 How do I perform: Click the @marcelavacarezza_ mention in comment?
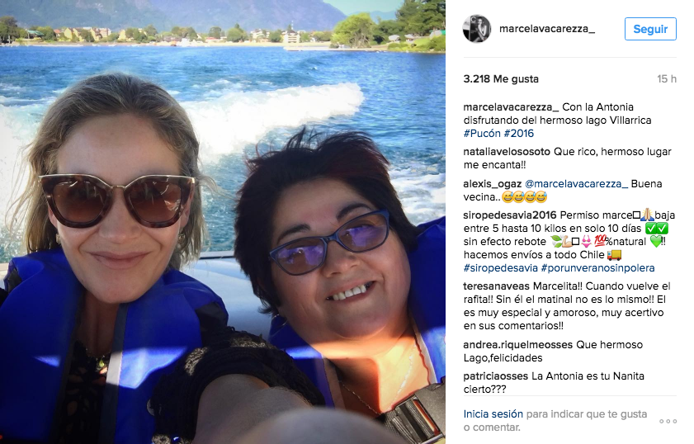(x=576, y=184)
